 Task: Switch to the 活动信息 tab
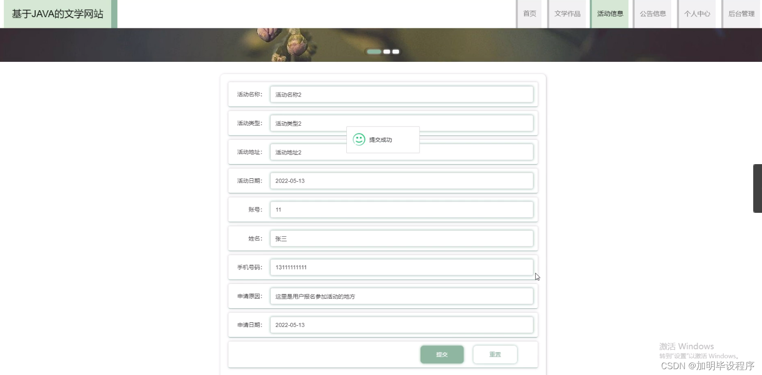pyautogui.click(x=610, y=14)
